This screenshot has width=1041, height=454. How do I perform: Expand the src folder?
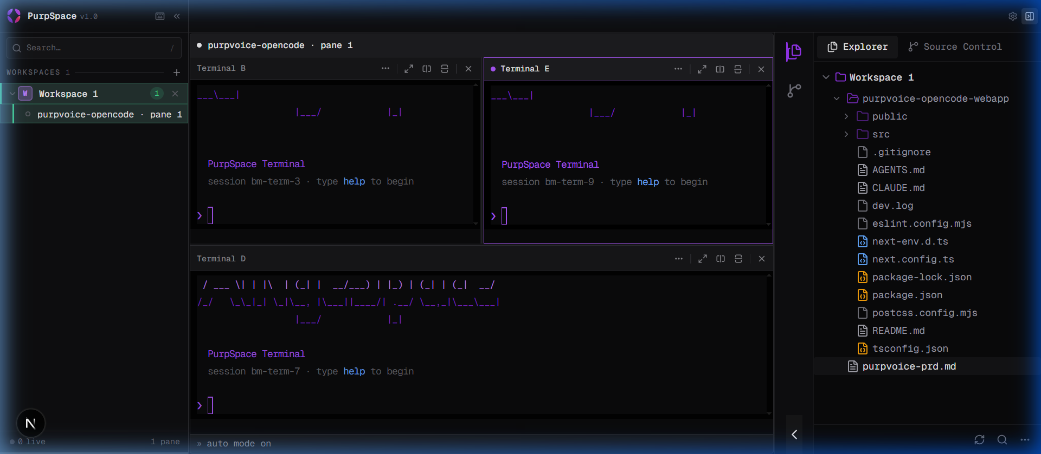(846, 134)
